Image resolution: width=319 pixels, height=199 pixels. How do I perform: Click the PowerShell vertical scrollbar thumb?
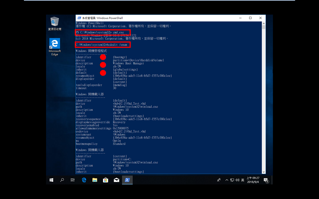click(264, 27)
